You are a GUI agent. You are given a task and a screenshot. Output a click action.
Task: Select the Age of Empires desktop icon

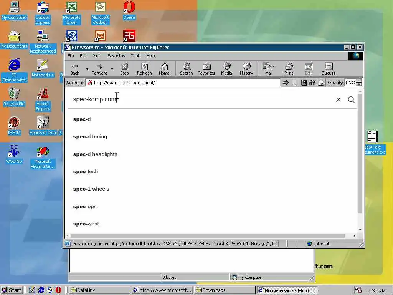[43, 99]
